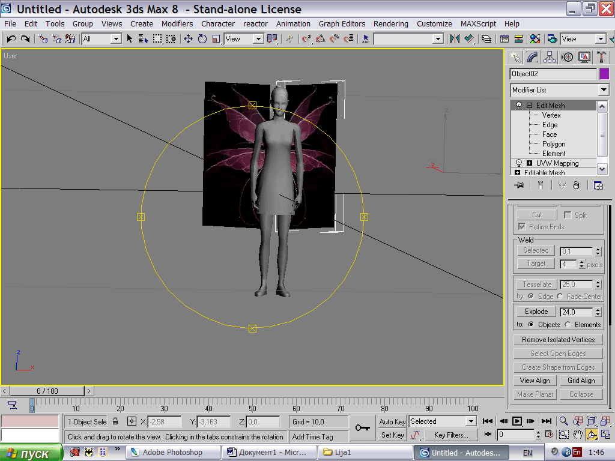This screenshot has height=461, width=615.
Task: Click the Object02 name field
Action: pyautogui.click(x=553, y=74)
